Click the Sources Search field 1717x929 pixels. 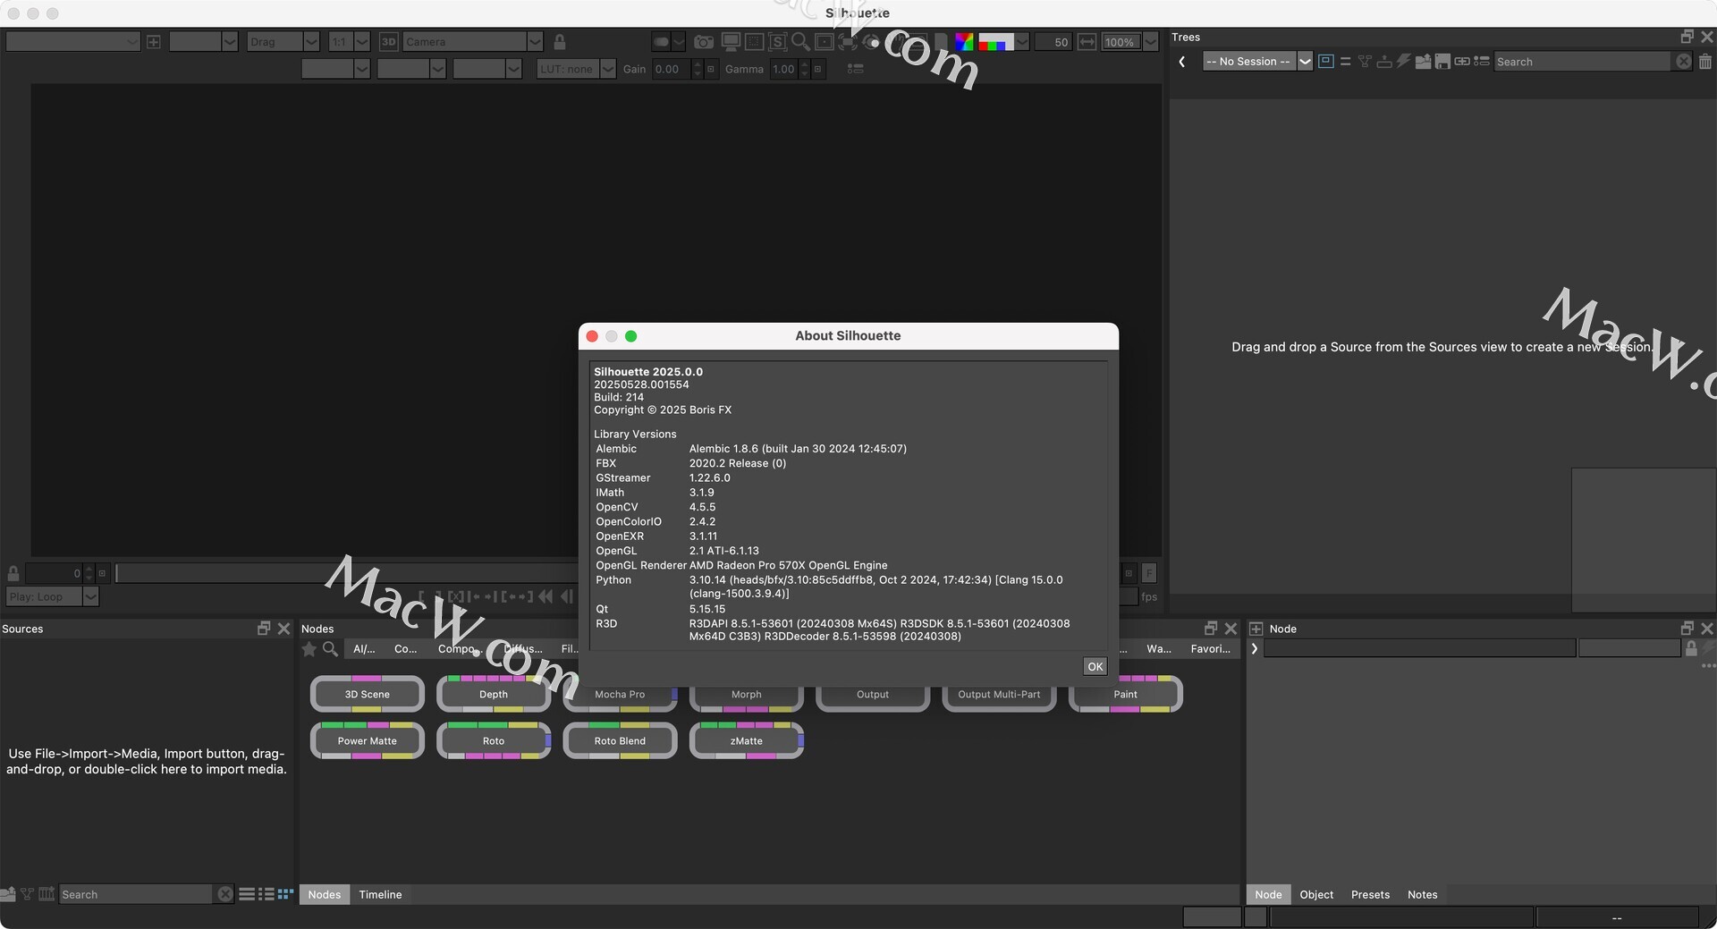click(135, 894)
